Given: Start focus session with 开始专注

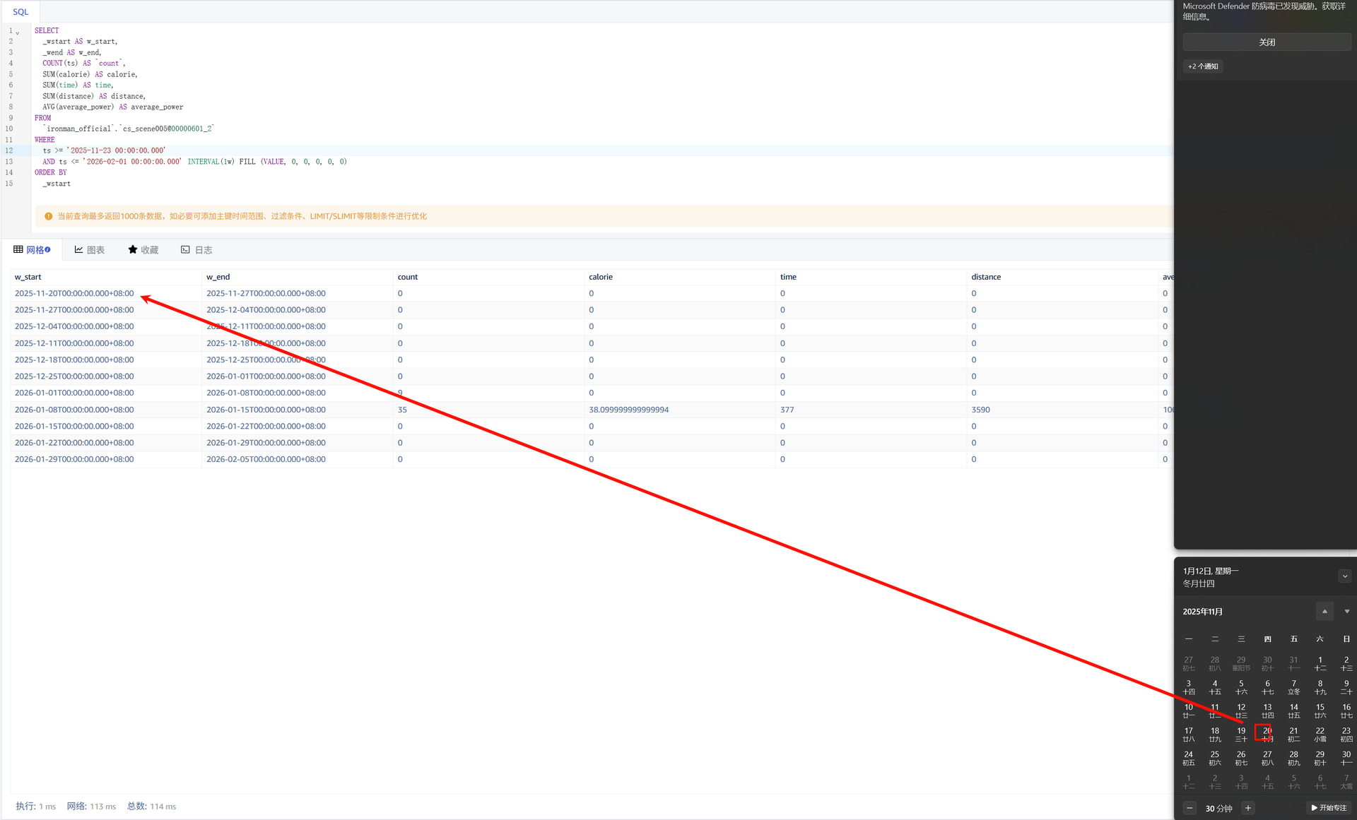Looking at the screenshot, I should pyautogui.click(x=1329, y=808).
